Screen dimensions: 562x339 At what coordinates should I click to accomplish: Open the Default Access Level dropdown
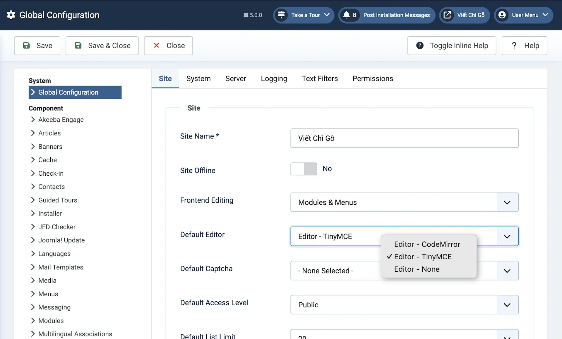(x=404, y=305)
